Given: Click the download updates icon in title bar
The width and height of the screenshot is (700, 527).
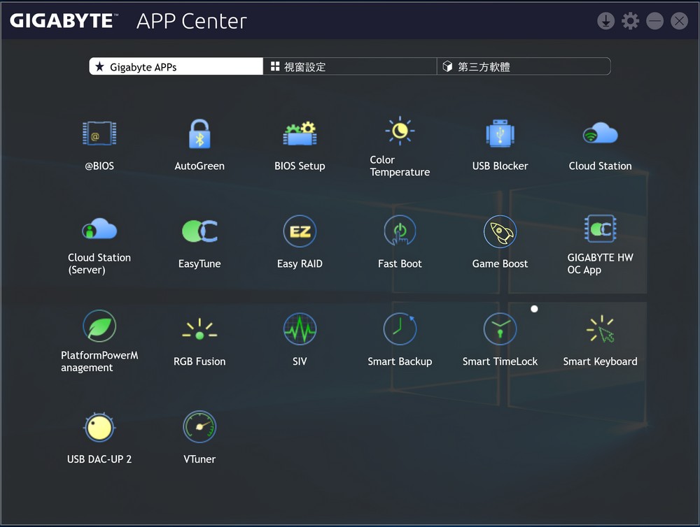Looking at the screenshot, I should [x=605, y=20].
